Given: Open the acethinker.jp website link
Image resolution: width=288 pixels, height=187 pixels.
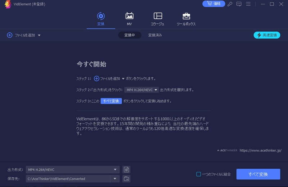Looking at the screenshot, I should pyautogui.click(x=260, y=150).
